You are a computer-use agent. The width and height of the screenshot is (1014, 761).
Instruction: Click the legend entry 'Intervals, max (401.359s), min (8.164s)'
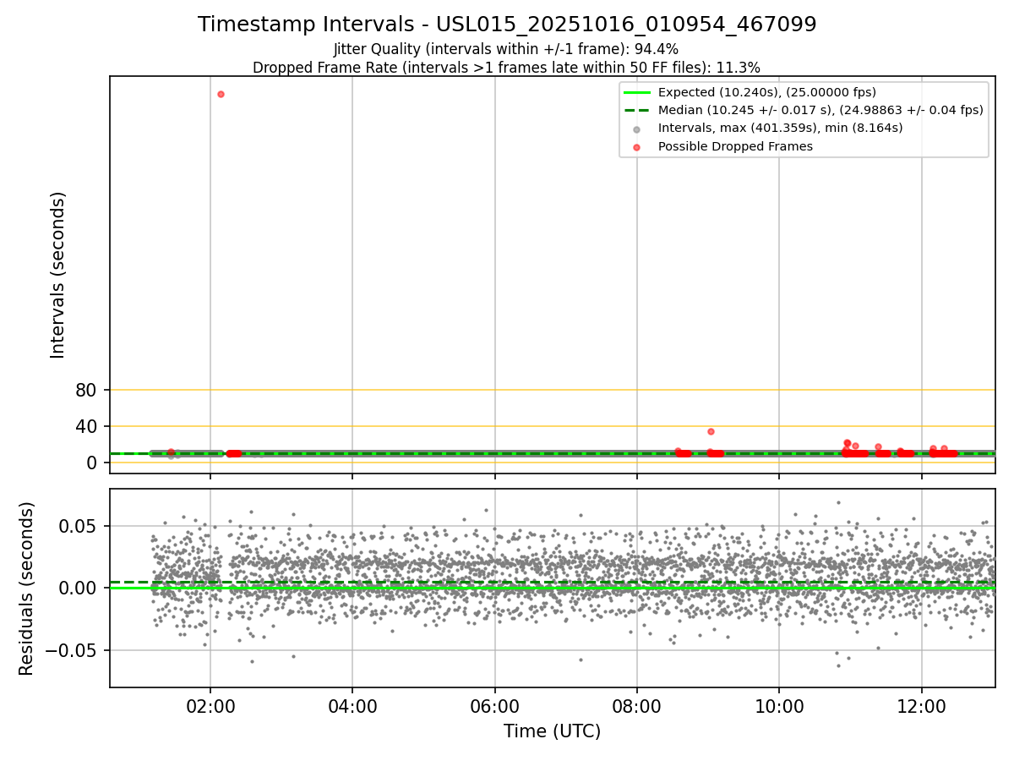tap(780, 129)
